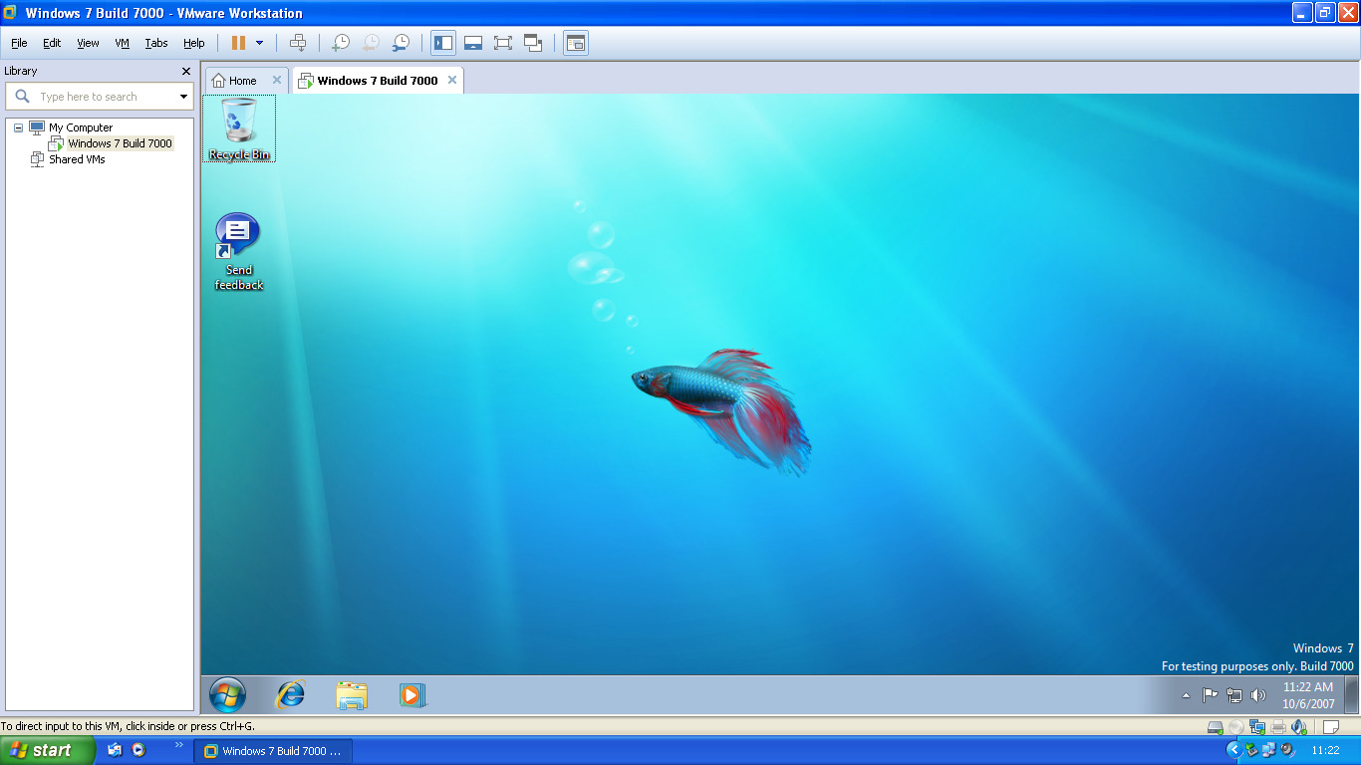
Task: Click the network adapter device status icon
Action: click(x=1257, y=727)
